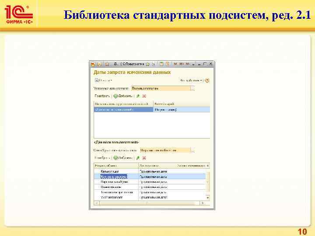315x236 pixels.
Task: Open the Отчеты dropdown button
Action: [103, 80]
